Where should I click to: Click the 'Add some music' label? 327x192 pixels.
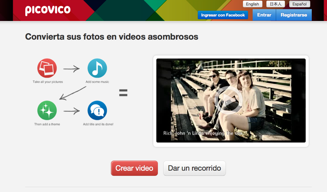point(97,82)
